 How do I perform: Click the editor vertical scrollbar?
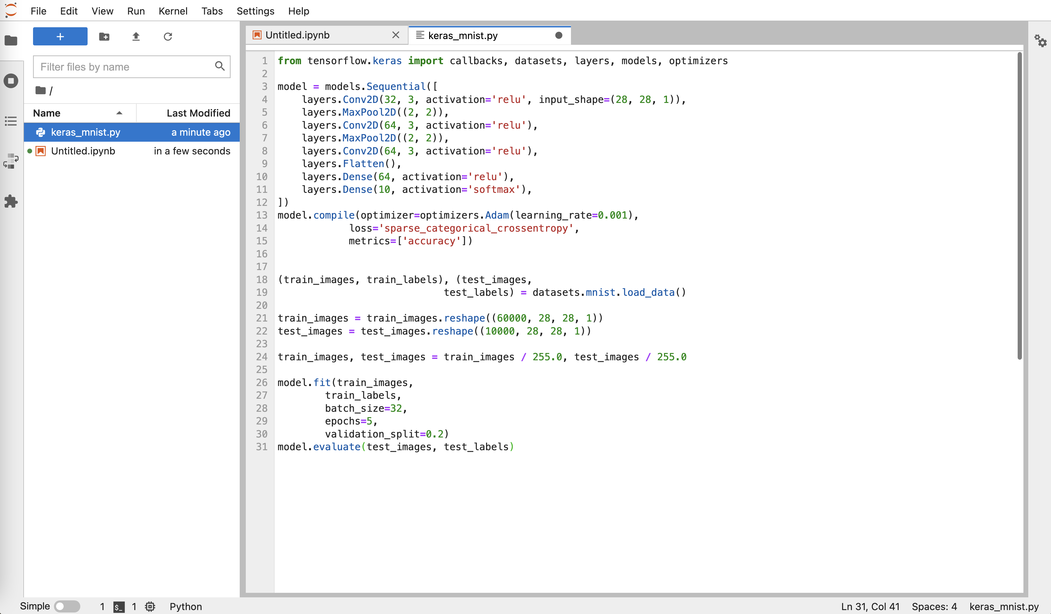tap(1019, 206)
